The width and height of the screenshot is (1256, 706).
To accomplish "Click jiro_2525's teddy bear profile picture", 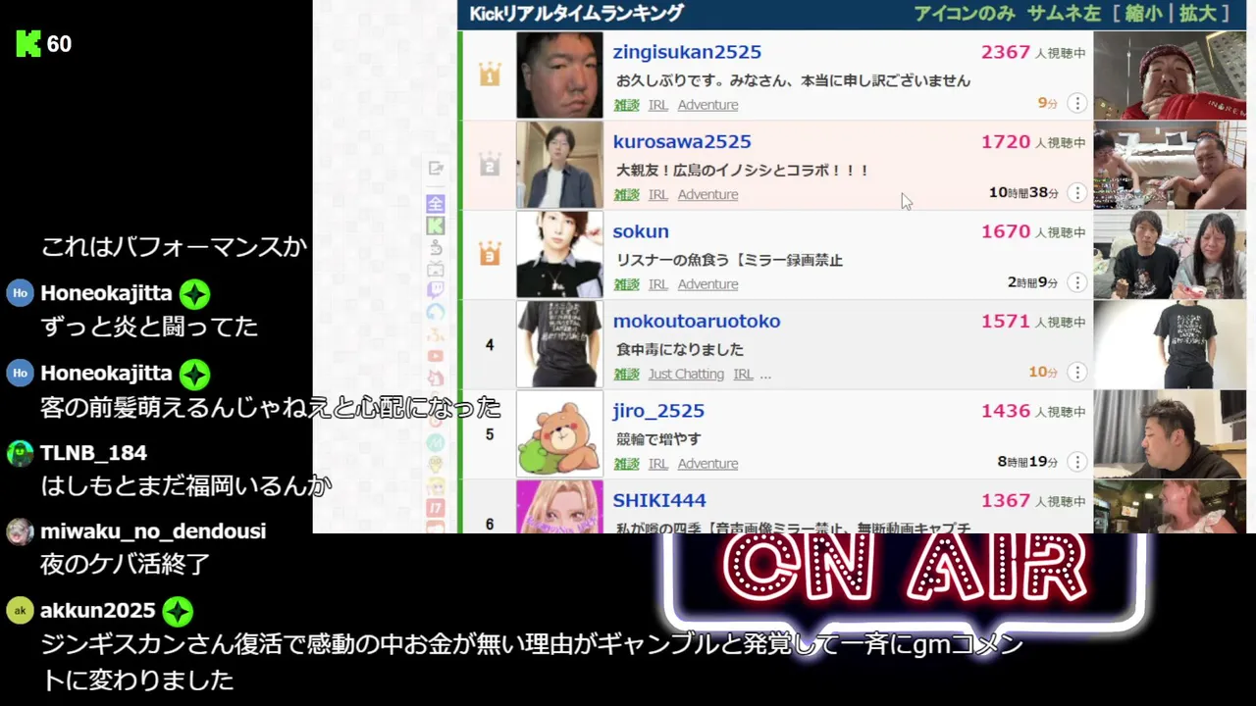I will pyautogui.click(x=559, y=433).
